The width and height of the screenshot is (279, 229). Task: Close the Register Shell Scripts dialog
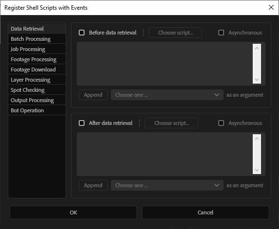[x=271, y=7]
